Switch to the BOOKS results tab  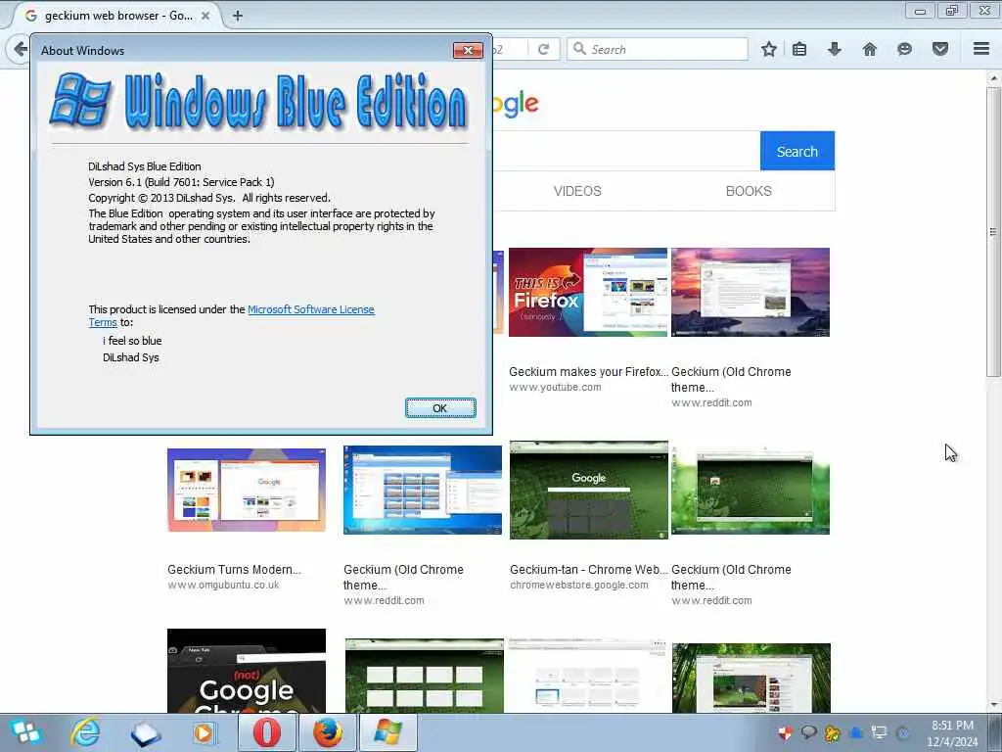[749, 191]
